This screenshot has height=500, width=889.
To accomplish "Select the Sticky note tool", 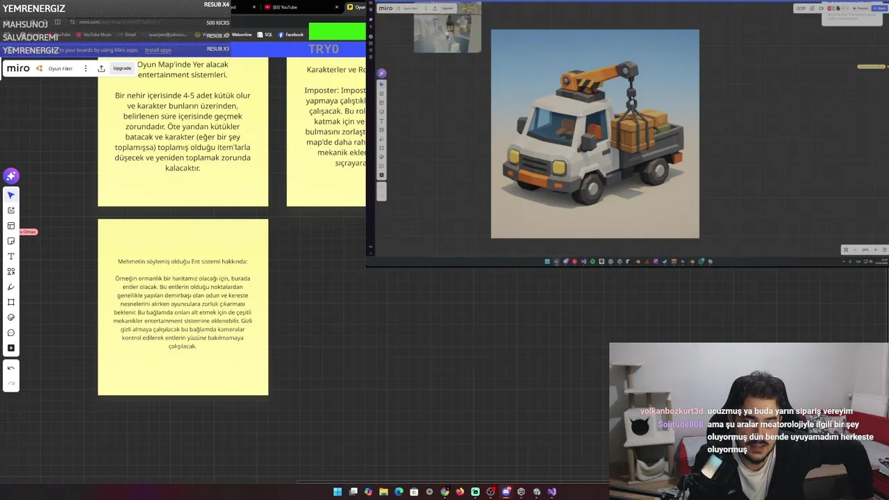I will 10,241.
